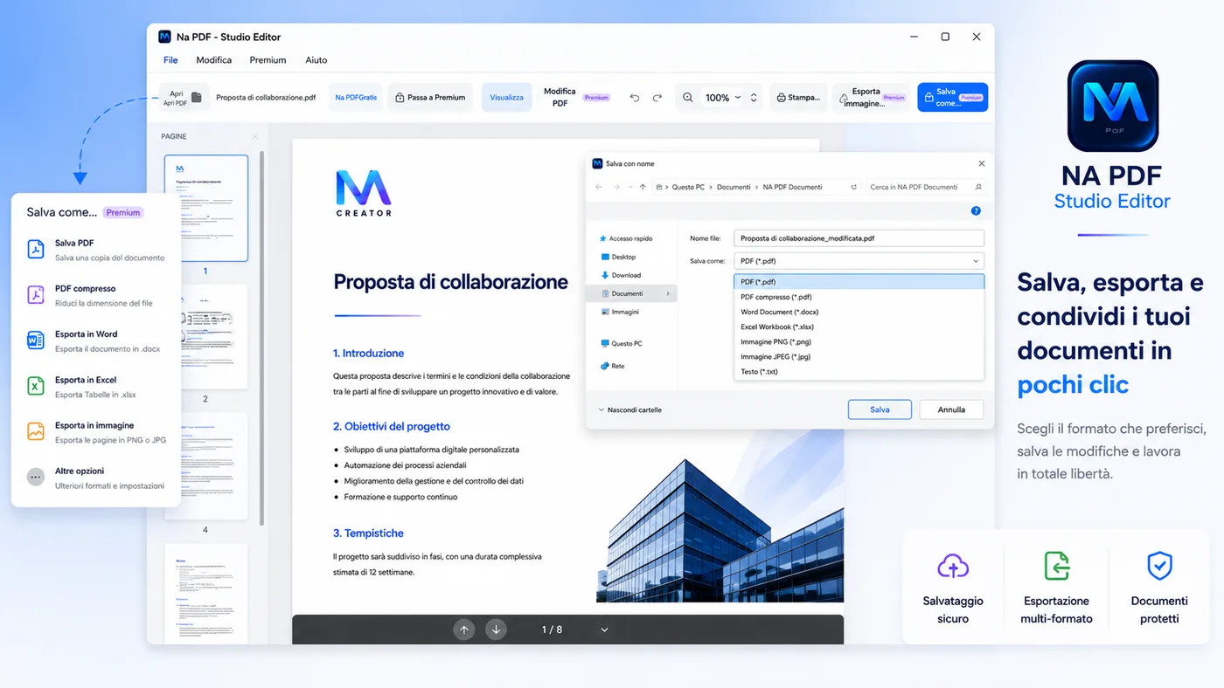Open the Aiuto menu
Screen dimensions: 1224x688
click(316, 60)
